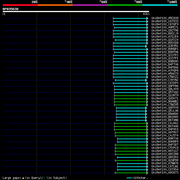Click the white query sequence bar
This screenshot has height=180, width=180.
click(x=76, y=12)
